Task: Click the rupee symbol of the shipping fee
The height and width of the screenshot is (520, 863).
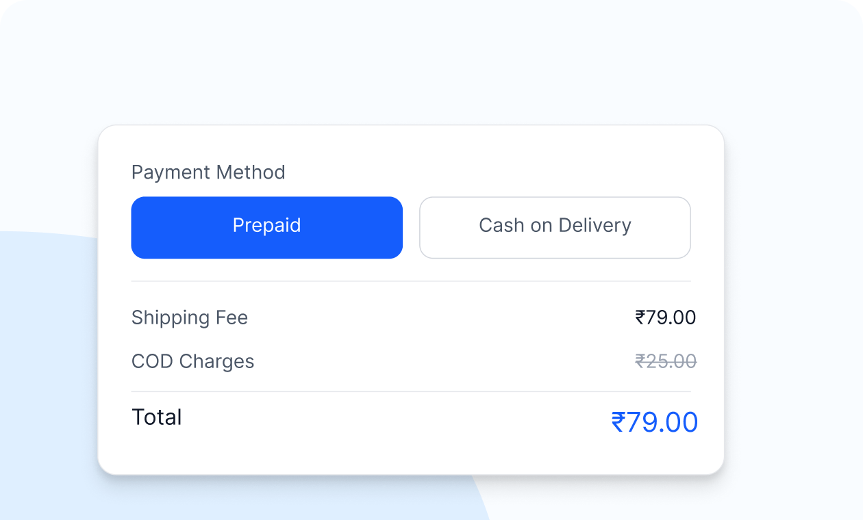Action: coord(640,317)
